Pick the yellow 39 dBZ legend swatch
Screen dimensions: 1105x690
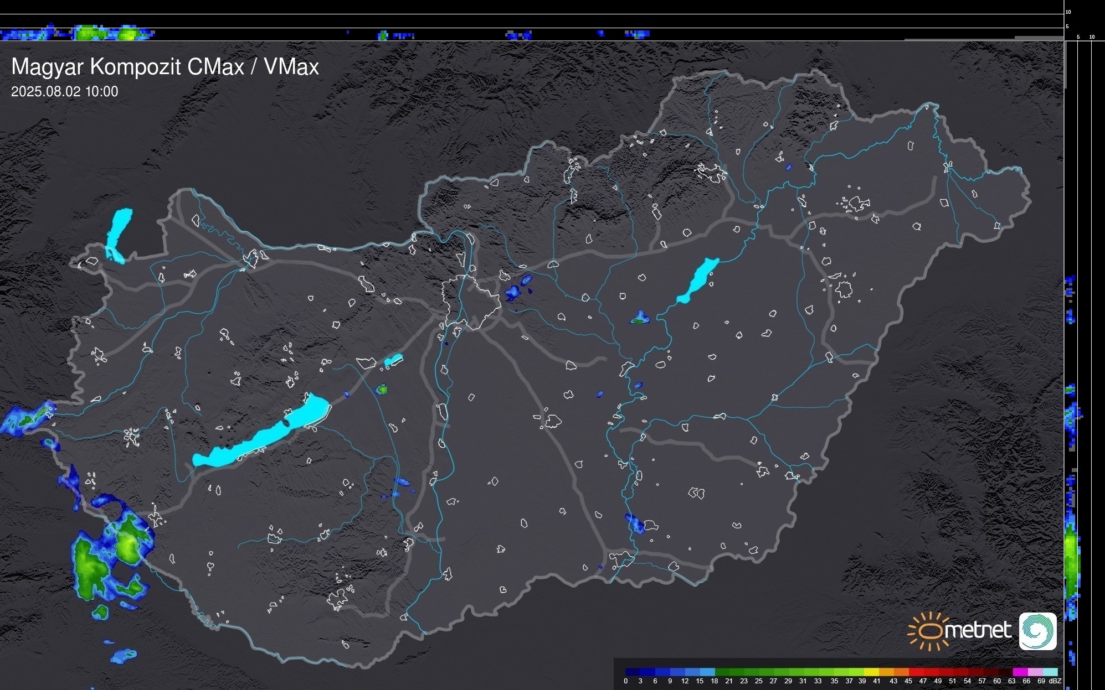[x=871, y=672]
